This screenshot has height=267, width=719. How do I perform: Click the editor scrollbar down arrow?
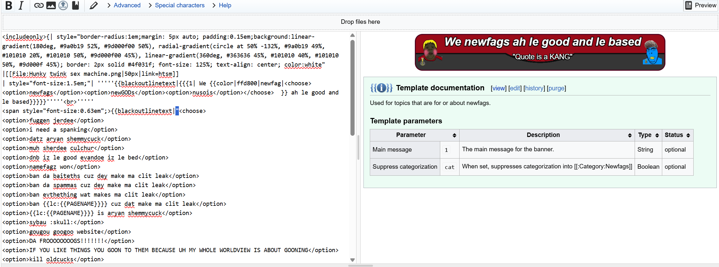click(352, 260)
